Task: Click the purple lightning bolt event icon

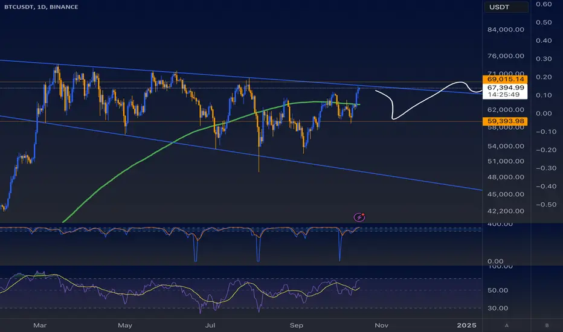Action: (359, 217)
